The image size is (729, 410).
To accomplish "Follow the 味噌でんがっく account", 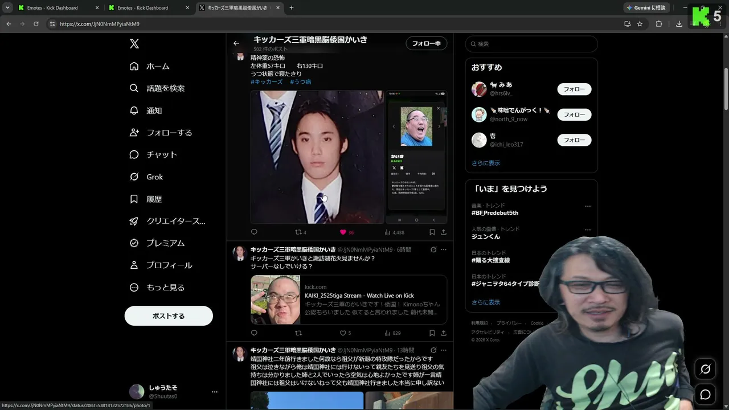I will tap(574, 114).
